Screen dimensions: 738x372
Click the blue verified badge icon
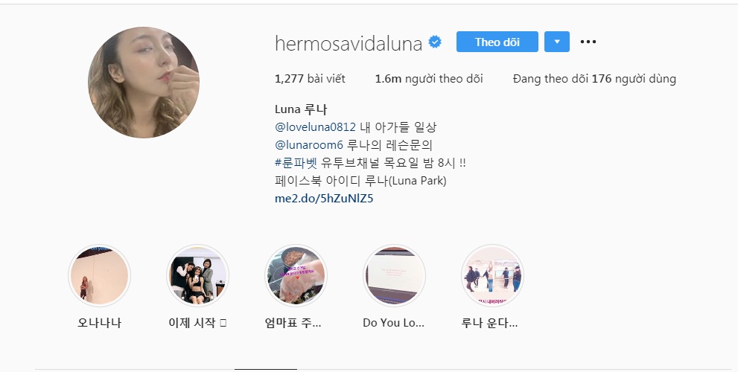[x=435, y=42]
